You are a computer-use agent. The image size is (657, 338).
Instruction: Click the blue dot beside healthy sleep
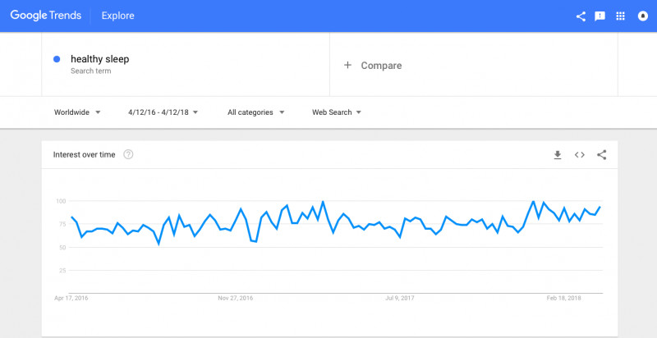point(56,59)
